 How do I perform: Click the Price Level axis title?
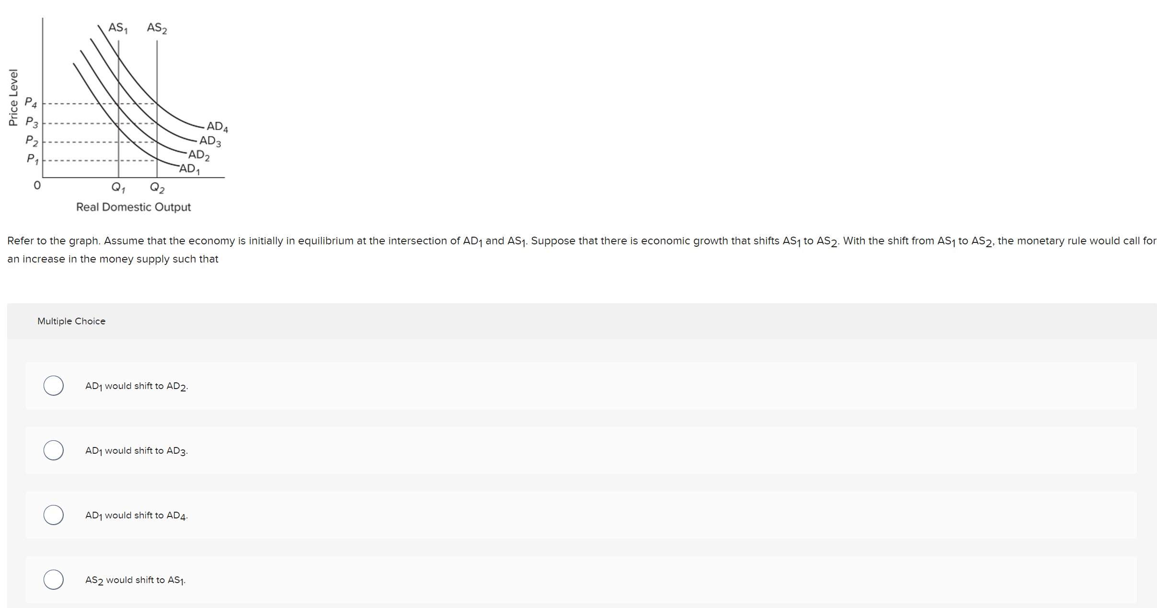[x=13, y=98]
